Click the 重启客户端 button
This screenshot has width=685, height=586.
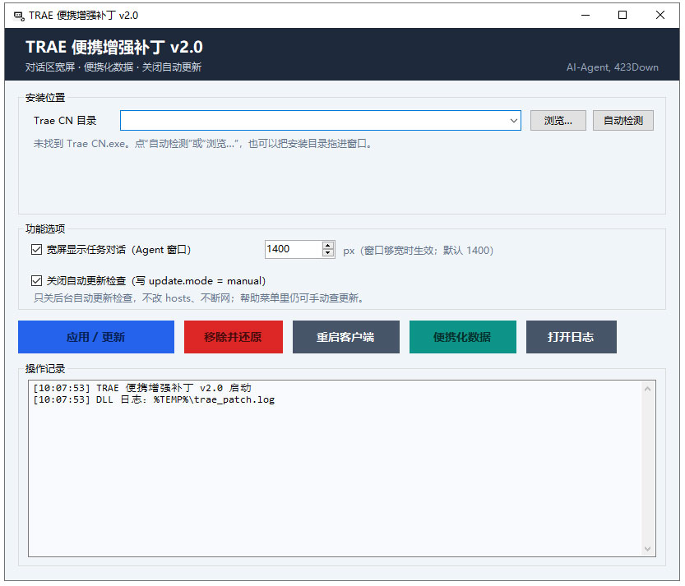346,337
